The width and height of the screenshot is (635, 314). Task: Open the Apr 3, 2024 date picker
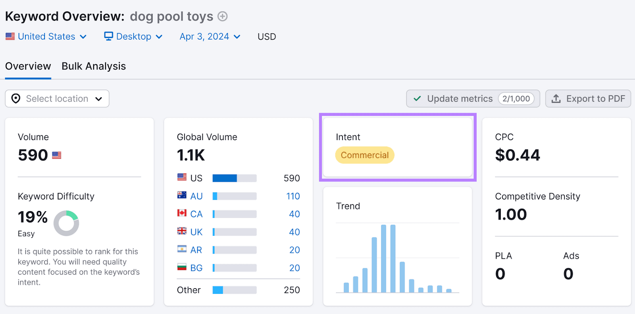click(x=210, y=37)
